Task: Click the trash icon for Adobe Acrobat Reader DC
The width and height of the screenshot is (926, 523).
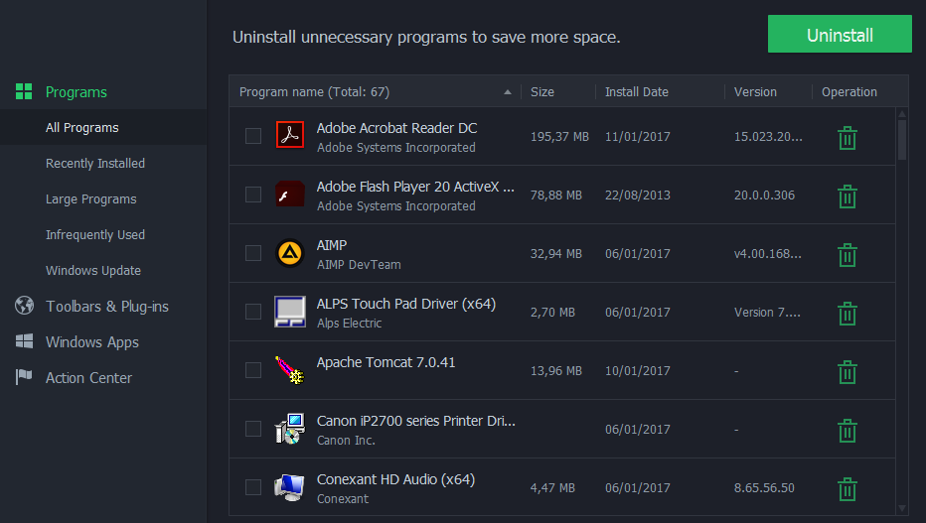Action: pos(847,138)
